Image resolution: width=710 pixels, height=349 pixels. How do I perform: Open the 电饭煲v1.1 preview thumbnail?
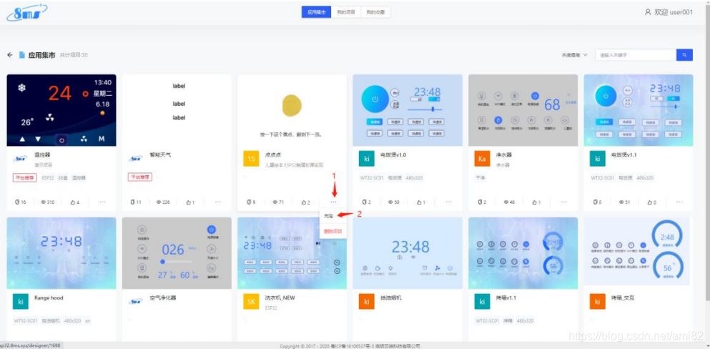click(638, 110)
